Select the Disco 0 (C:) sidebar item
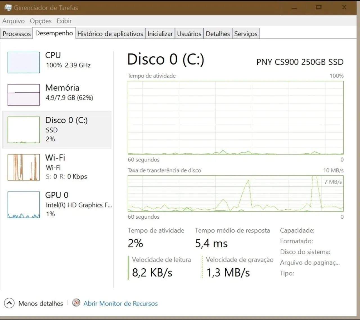 tap(57, 129)
